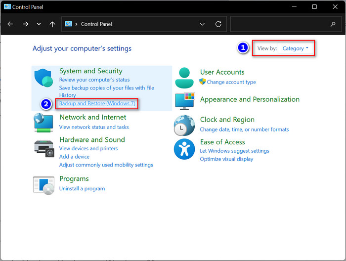Click the UAC shield beside Change account type
Screen dimensions: 346x261
pyautogui.click(x=202, y=82)
